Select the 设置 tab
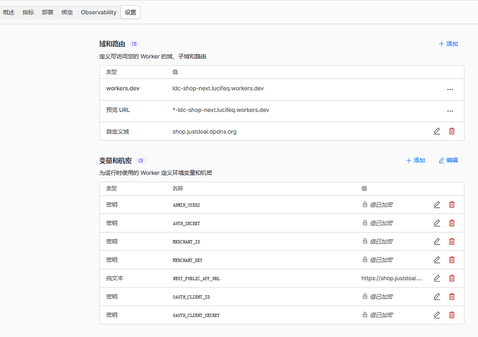 (131, 13)
